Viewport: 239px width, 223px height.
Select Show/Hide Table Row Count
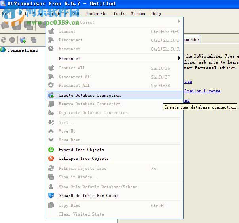[x=114, y=195]
